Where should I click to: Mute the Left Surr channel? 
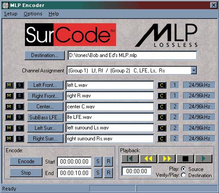(x=9, y=128)
